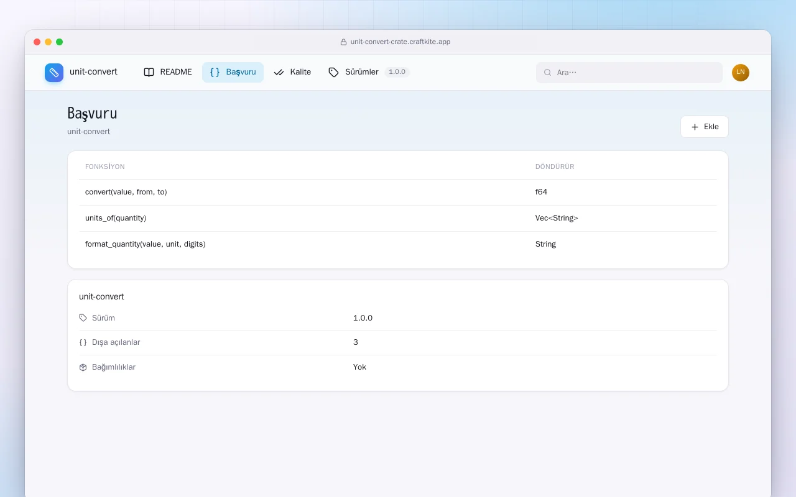Open the README tab
Screen dimensions: 796x497
click(168, 72)
